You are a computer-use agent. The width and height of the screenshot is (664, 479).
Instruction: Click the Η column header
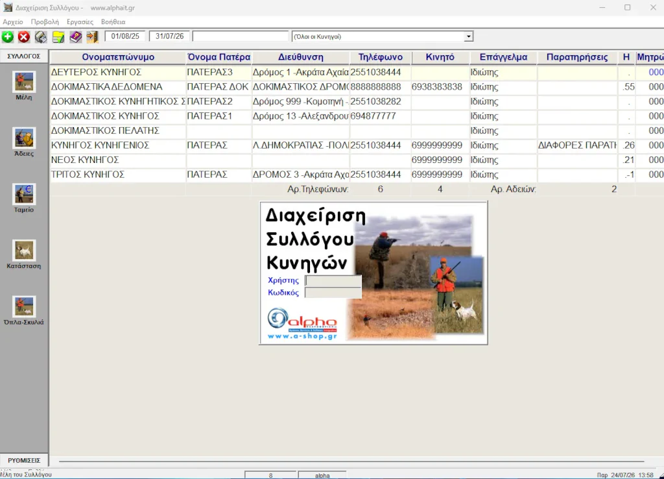click(x=626, y=57)
